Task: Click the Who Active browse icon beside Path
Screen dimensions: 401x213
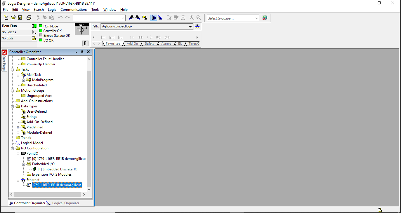Action: [x=197, y=26]
